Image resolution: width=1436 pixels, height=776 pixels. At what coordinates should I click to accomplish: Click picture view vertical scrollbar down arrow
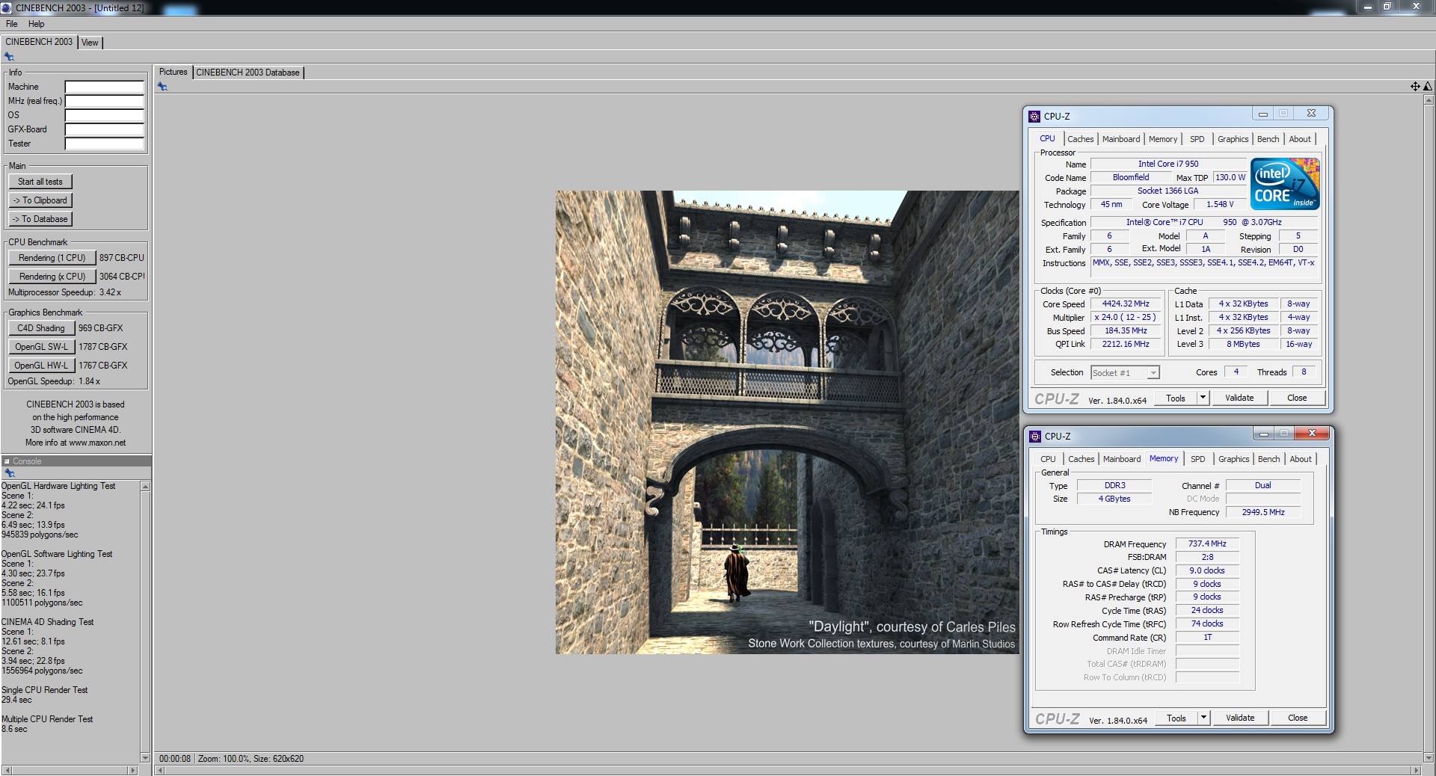(1429, 757)
